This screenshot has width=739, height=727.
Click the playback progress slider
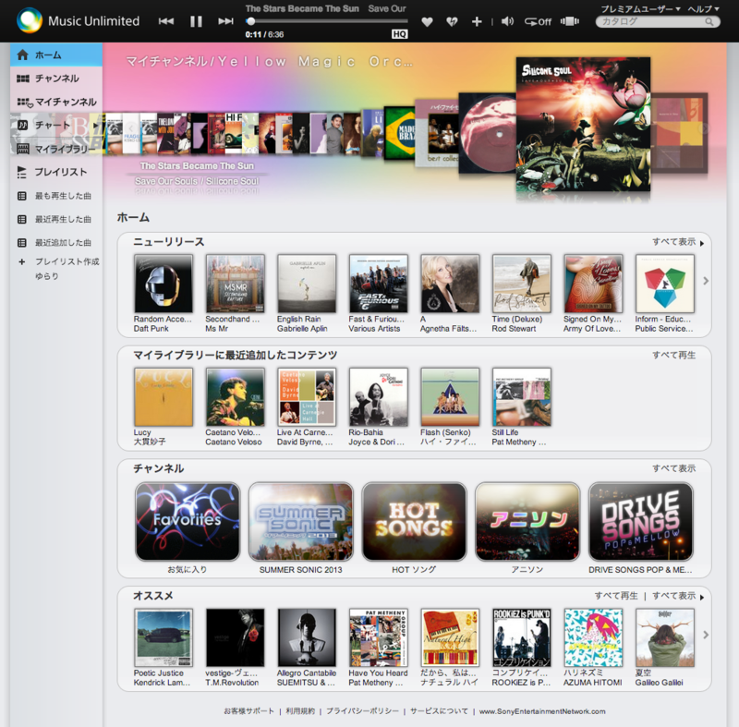(327, 21)
